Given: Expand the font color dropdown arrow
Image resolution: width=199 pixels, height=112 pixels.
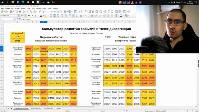Looking at the screenshot, I should point(43,16).
